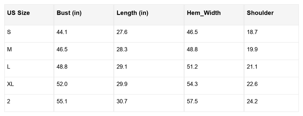Click the Hem_Width column header
Screen dimensions: 303x116
tap(204, 13)
